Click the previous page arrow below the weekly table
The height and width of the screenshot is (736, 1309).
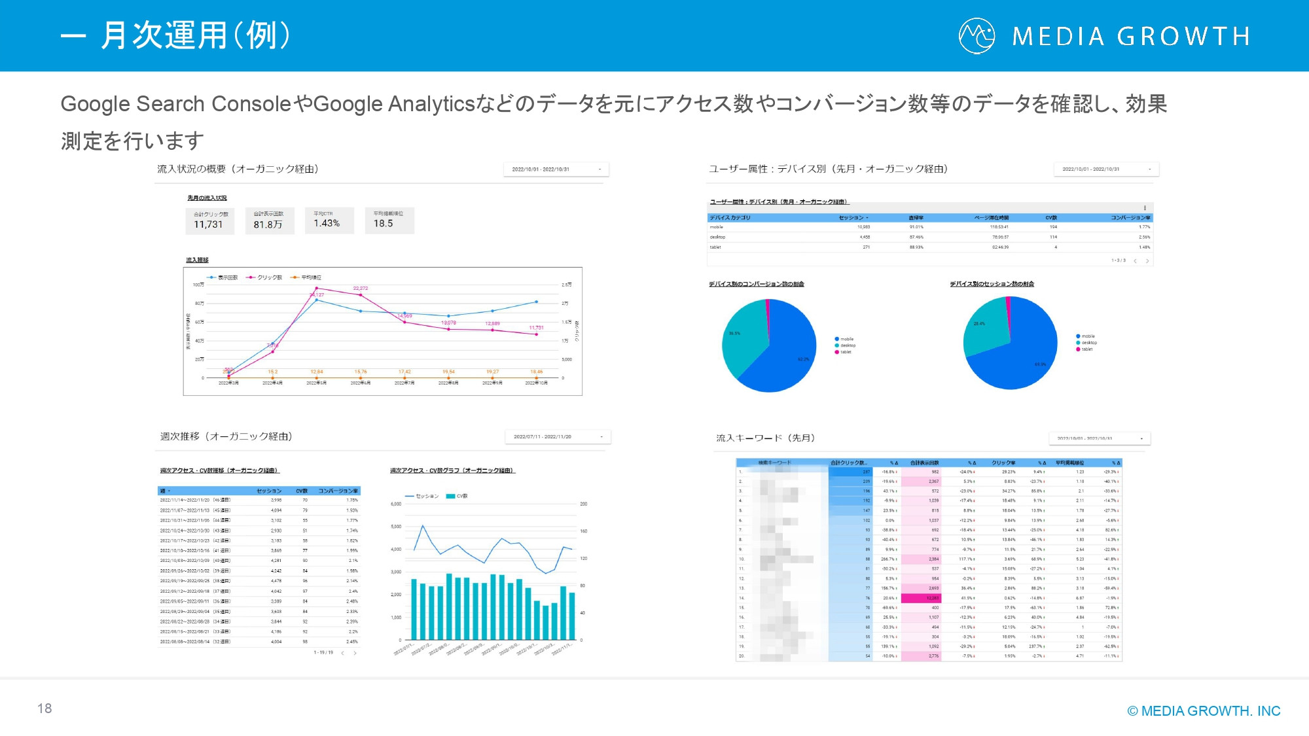pyautogui.click(x=342, y=653)
